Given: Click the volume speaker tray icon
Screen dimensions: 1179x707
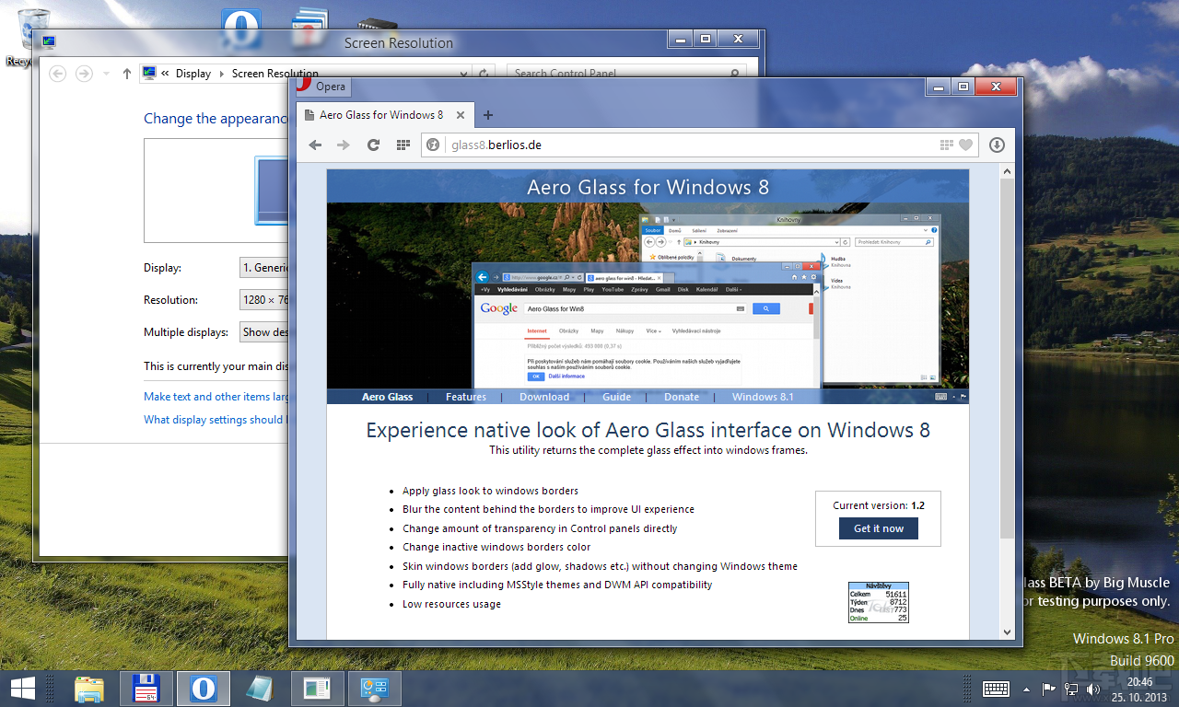Looking at the screenshot, I should click(x=1092, y=689).
